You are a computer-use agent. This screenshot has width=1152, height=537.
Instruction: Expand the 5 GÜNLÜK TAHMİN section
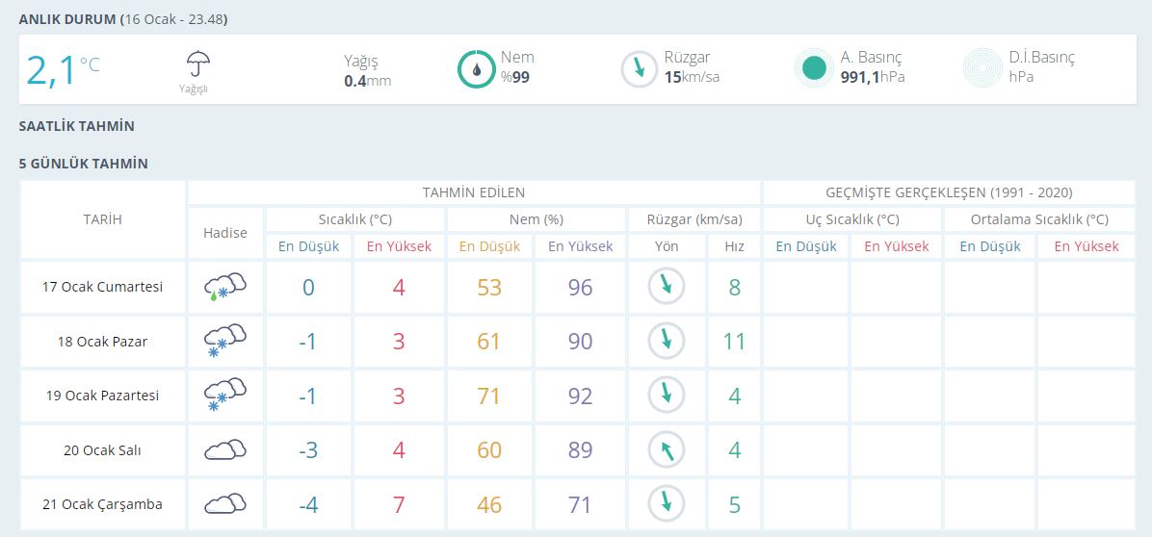point(84,164)
